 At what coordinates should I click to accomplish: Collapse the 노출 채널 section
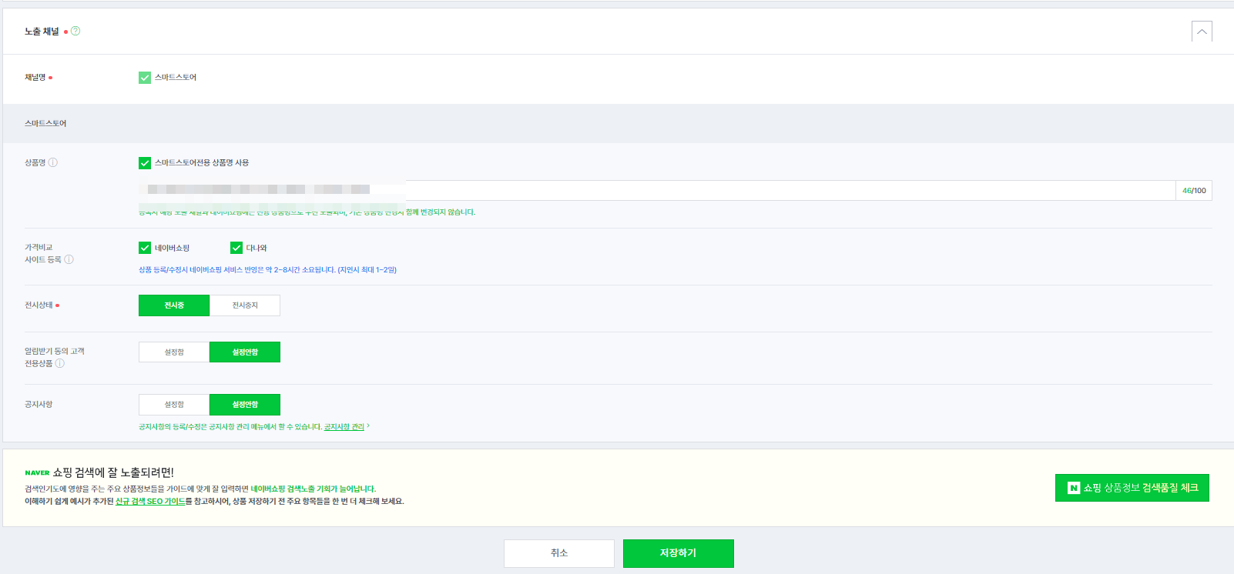(x=1202, y=32)
